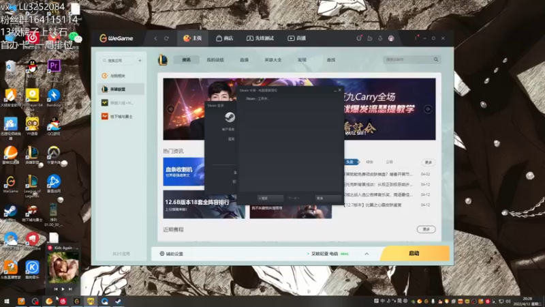Open the 主页 home tab in WeGame

193,38
